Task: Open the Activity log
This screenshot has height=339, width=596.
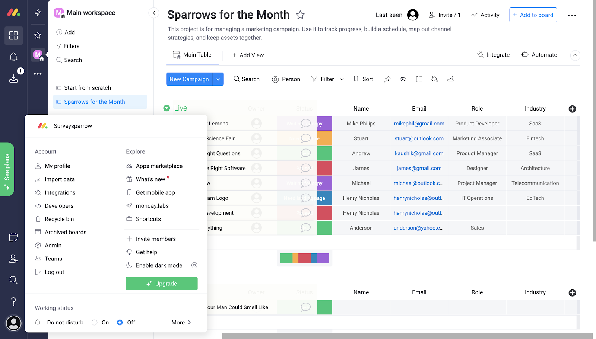Action: coord(485,15)
